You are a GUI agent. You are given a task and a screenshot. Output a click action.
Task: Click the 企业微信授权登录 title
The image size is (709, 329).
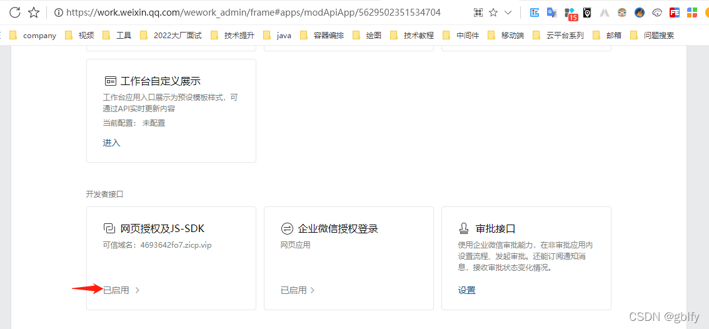point(338,228)
